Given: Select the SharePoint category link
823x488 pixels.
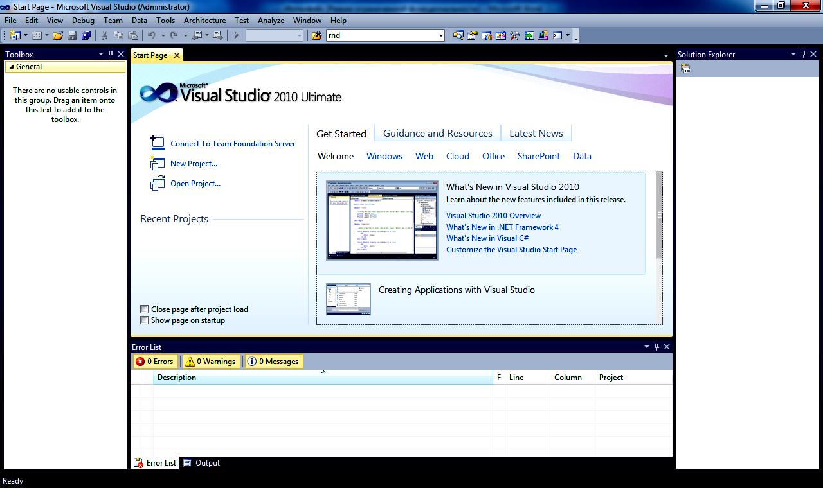Looking at the screenshot, I should click(x=539, y=156).
